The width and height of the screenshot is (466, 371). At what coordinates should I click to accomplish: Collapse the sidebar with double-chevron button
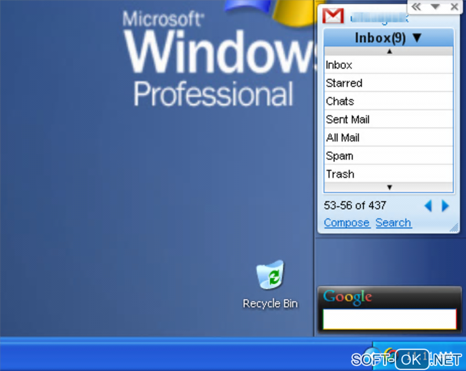pyautogui.click(x=416, y=7)
